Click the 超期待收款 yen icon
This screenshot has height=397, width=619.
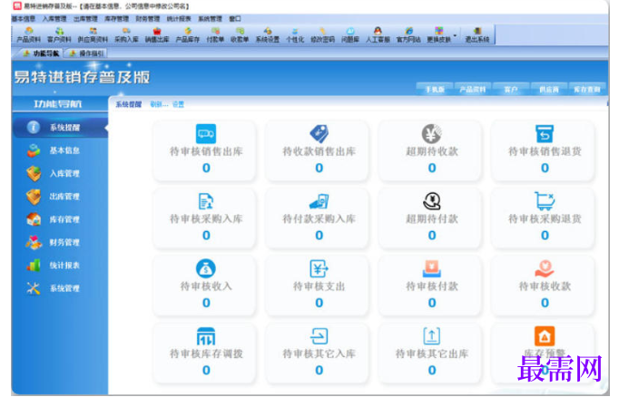pos(432,133)
